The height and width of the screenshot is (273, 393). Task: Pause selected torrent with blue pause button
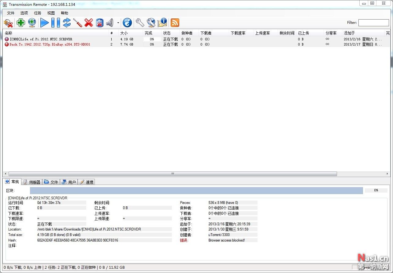click(x=56, y=23)
